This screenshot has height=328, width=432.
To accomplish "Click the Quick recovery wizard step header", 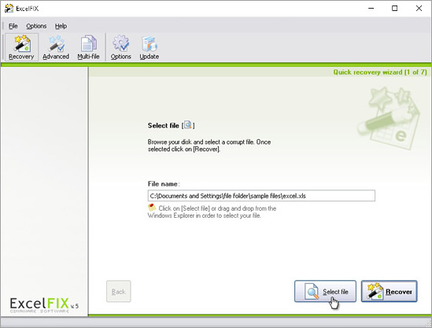I will (380, 72).
